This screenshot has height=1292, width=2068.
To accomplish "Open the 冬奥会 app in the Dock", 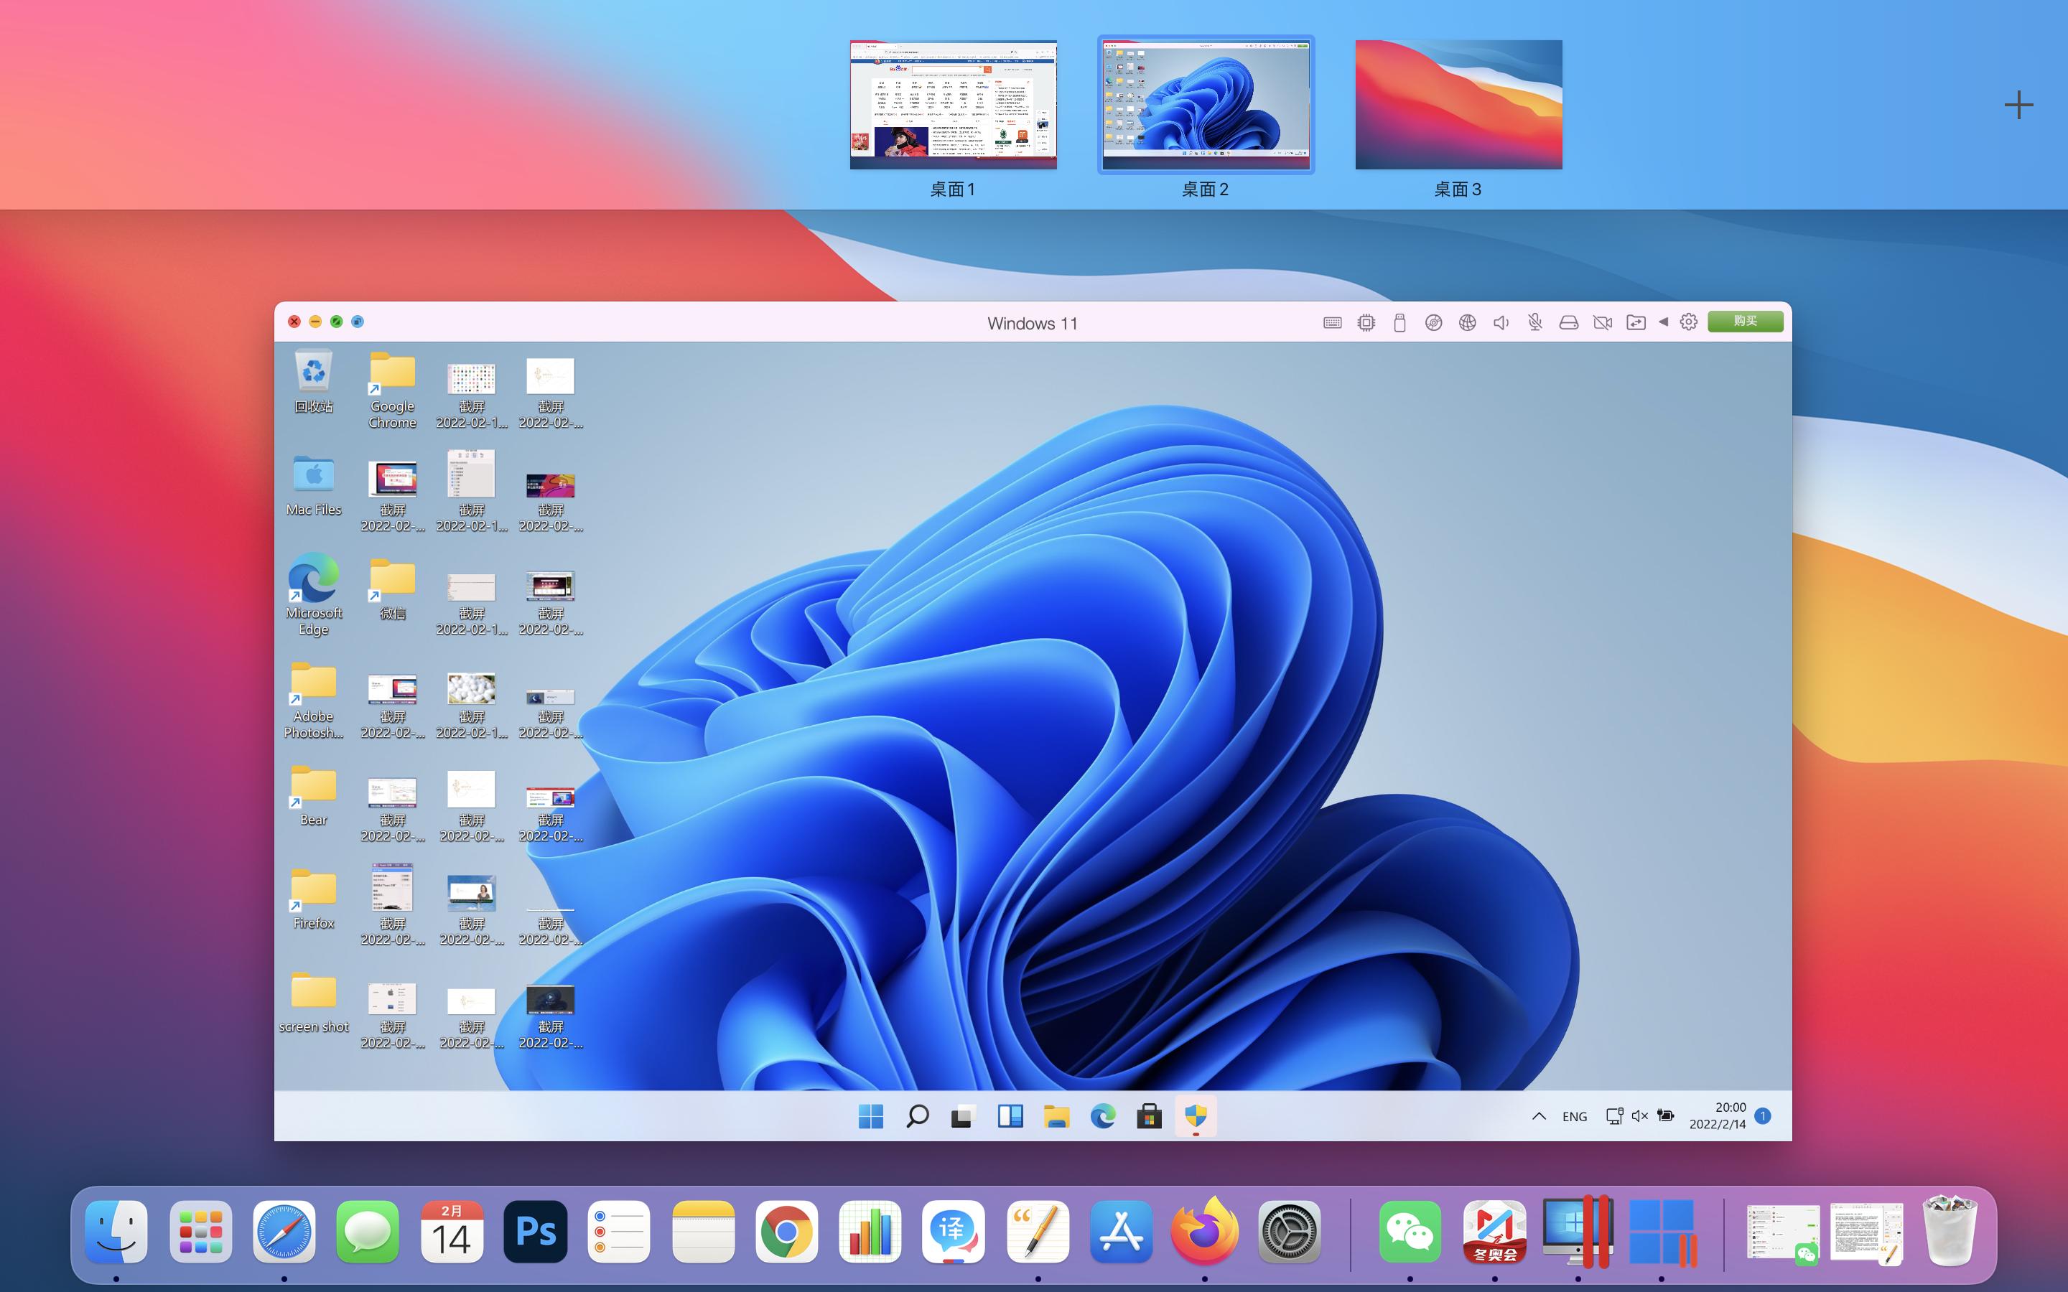I will point(1494,1231).
